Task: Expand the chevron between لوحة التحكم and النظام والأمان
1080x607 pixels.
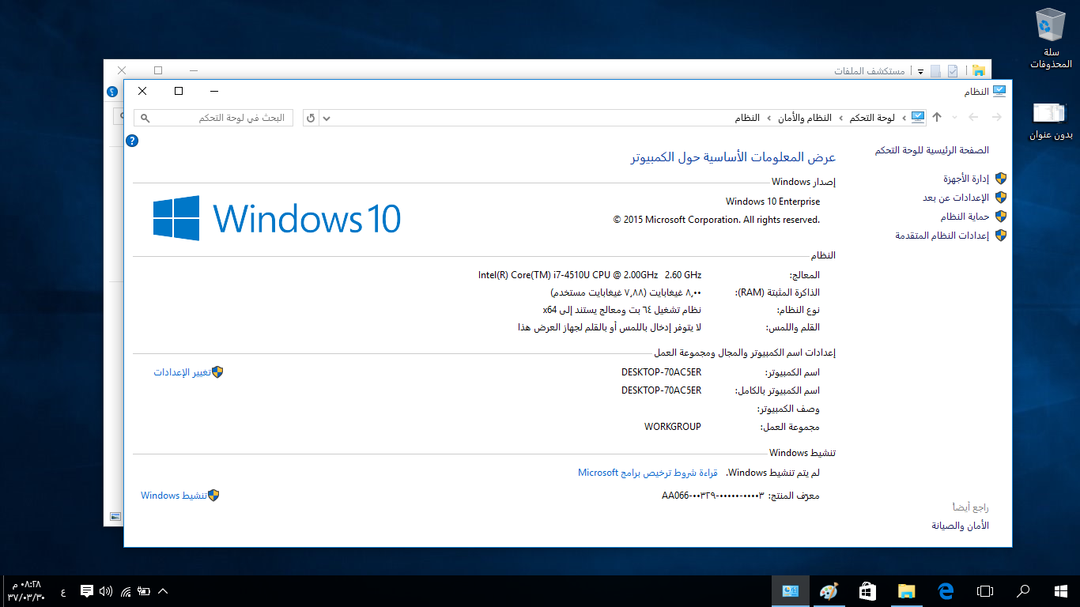Action: pyautogui.click(x=841, y=118)
